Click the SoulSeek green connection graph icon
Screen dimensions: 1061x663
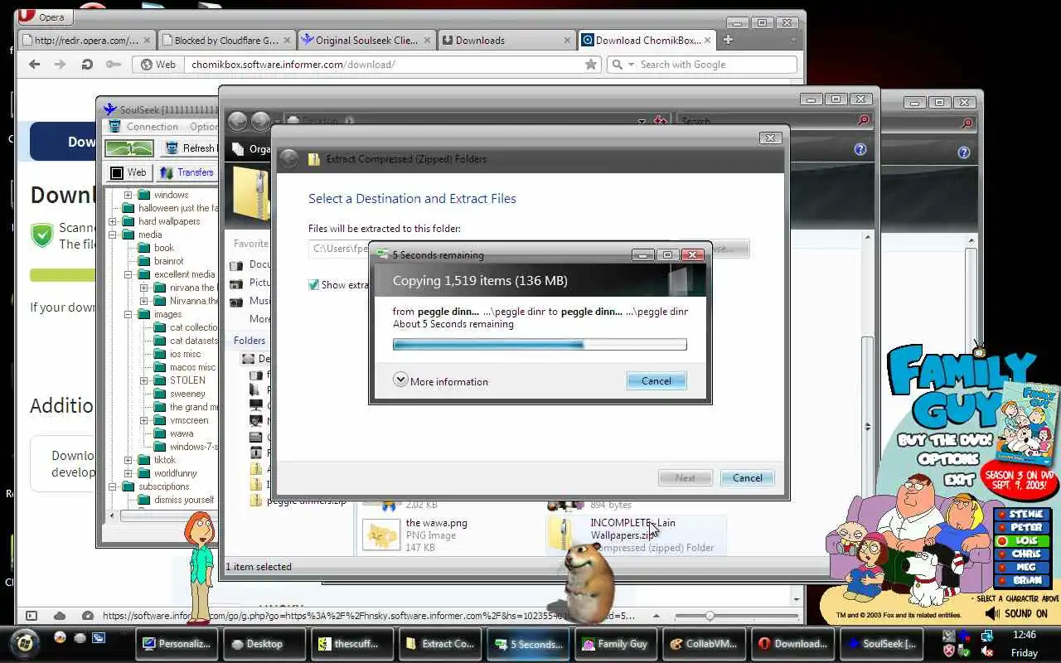coord(128,148)
